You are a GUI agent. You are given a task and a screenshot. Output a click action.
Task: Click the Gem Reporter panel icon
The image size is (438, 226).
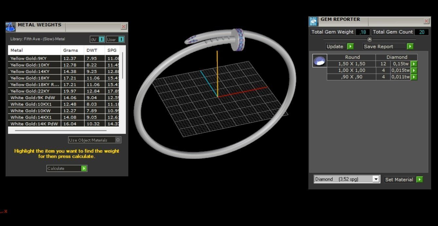coord(313,21)
